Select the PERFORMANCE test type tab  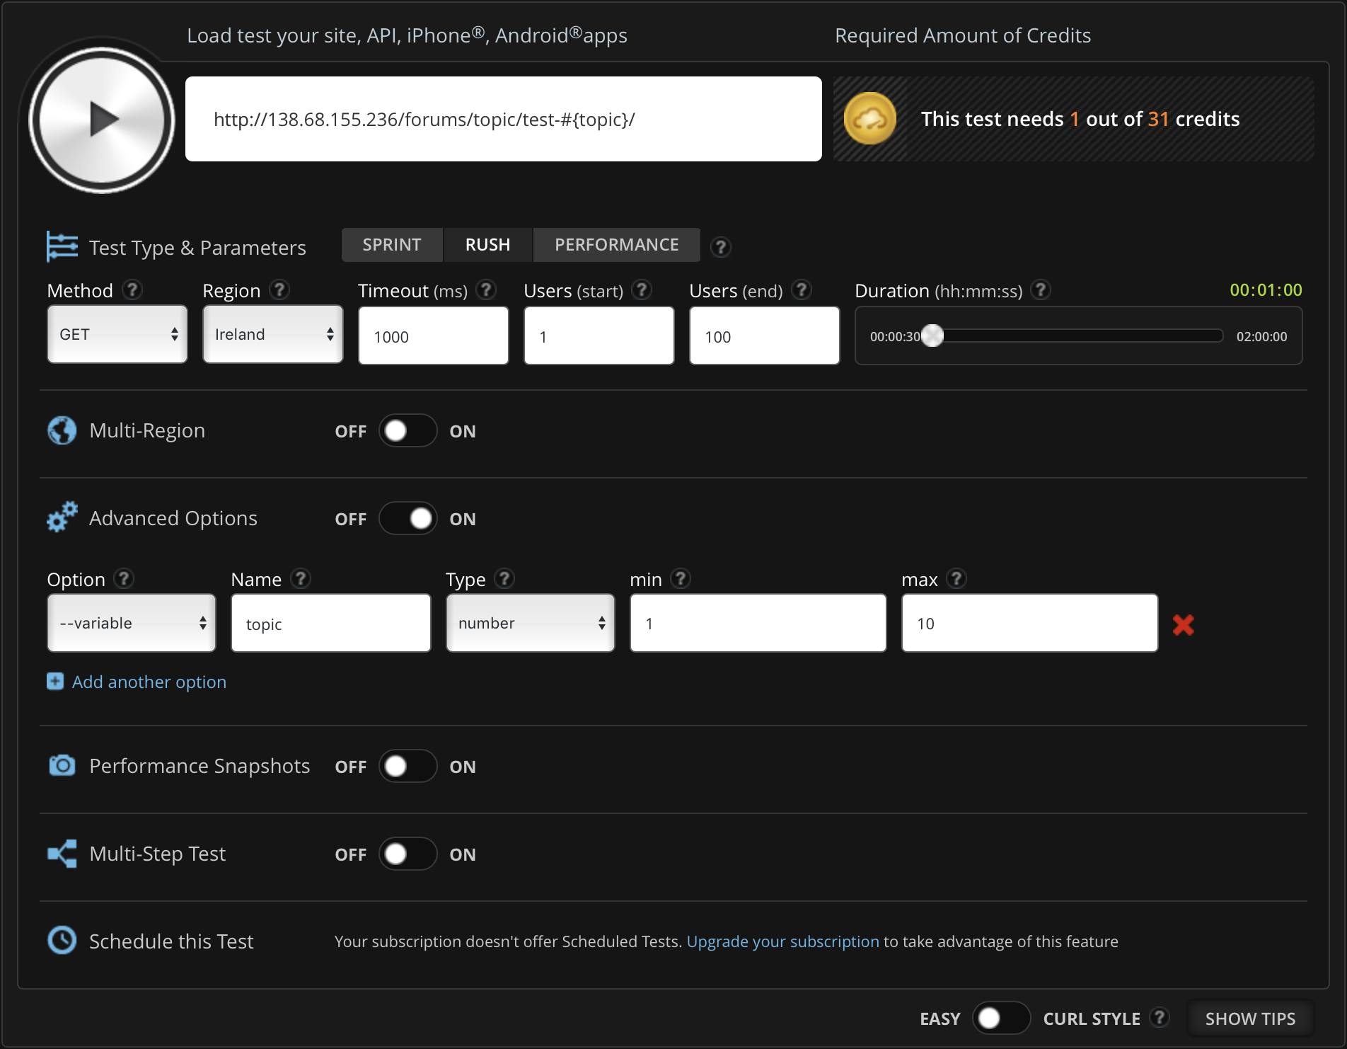click(616, 245)
